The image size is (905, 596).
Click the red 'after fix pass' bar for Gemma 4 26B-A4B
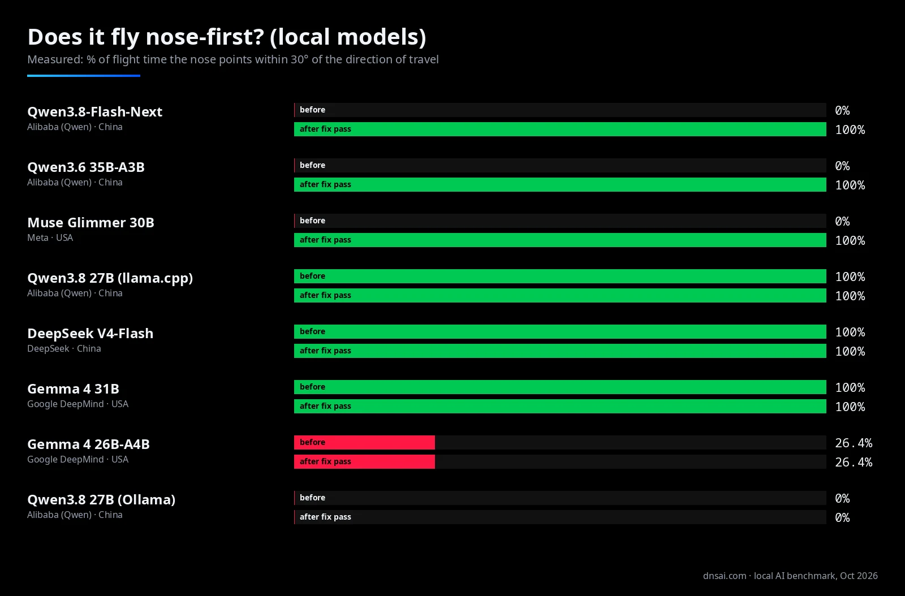(x=364, y=461)
